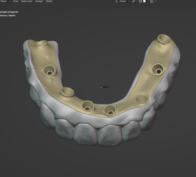The width and height of the screenshot is (196, 177).
Task: Open the proportional falloff curve dropdown
Action: 157,1
